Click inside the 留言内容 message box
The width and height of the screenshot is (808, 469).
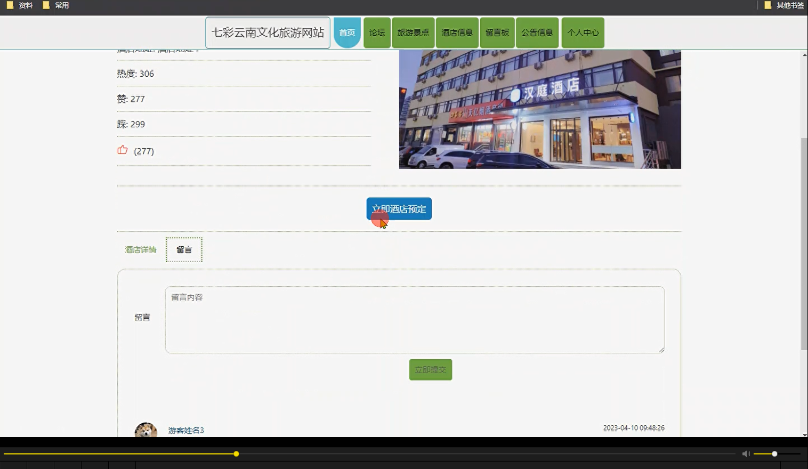coord(415,320)
